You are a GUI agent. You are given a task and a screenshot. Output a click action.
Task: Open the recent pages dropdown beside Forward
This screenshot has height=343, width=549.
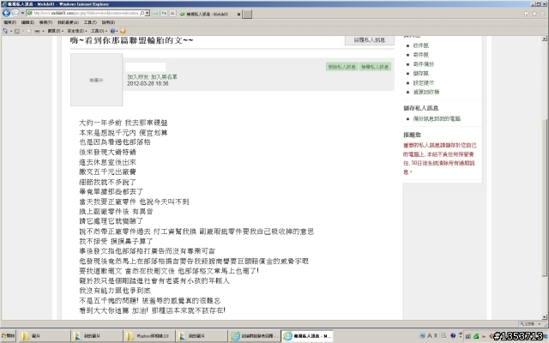(22, 14)
